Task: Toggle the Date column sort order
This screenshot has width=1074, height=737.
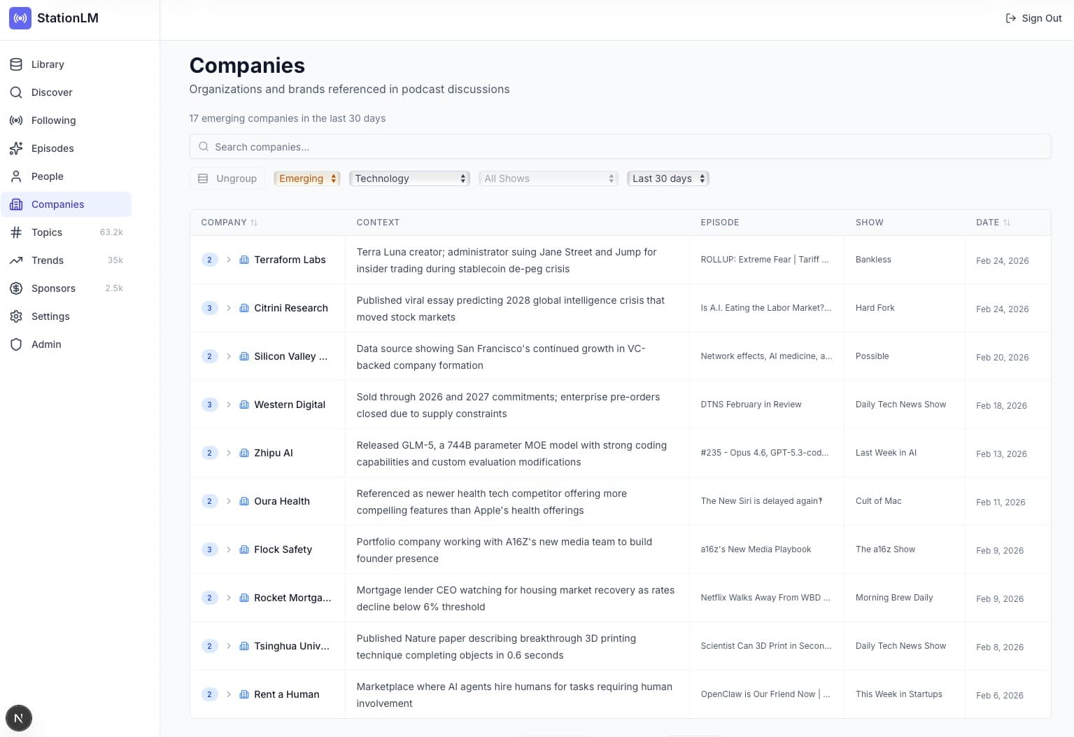Action: pos(1006,222)
